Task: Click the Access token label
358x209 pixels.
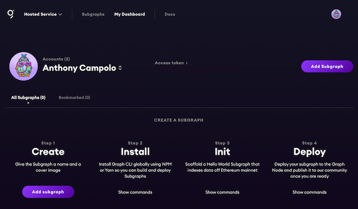Action: click(169, 63)
